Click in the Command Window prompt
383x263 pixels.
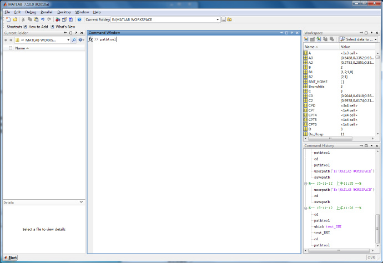tap(108, 39)
